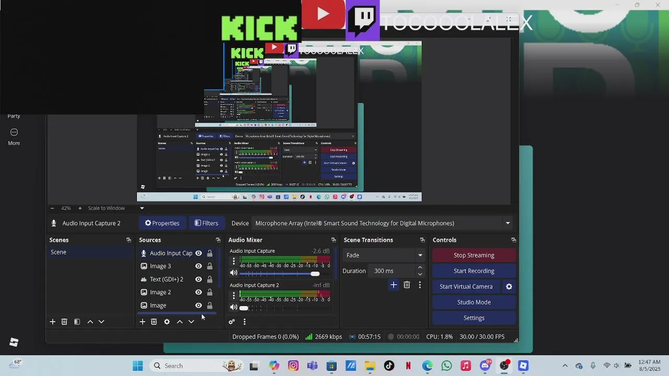This screenshot has height=376, width=669.
Task: Select Scene in the Scenes list
Action: pos(90,252)
